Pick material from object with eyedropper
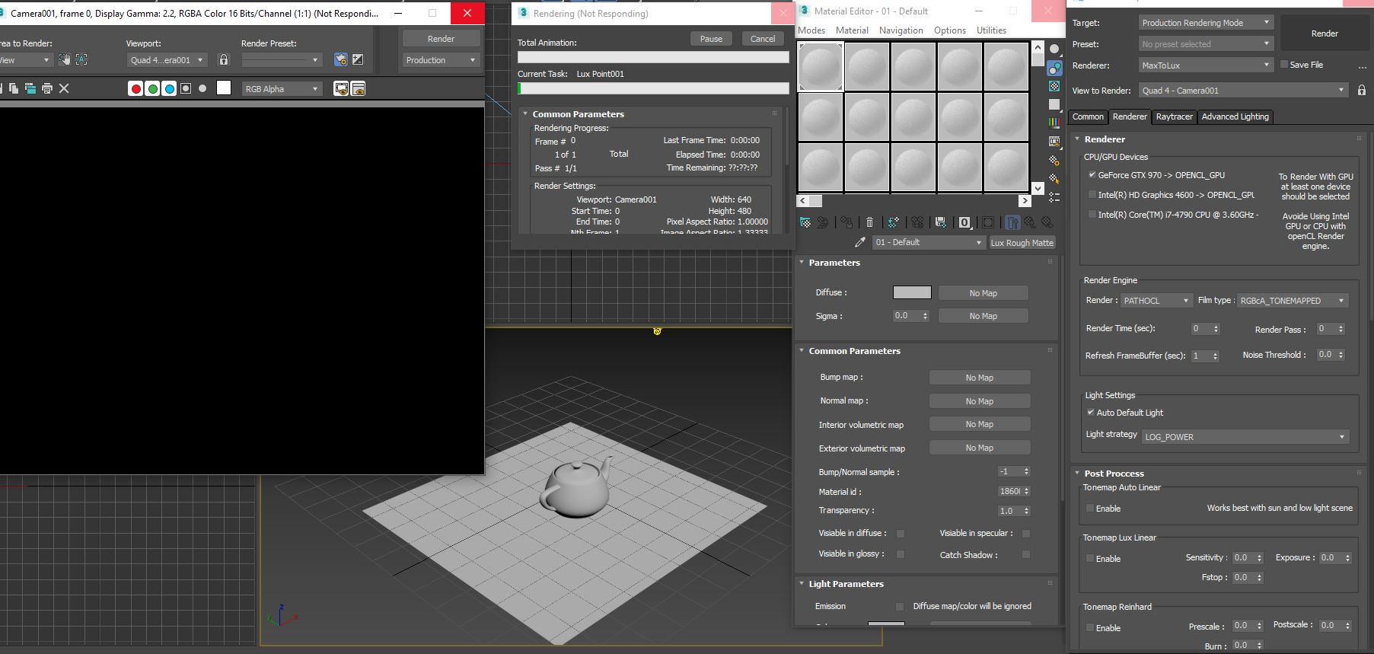1374x654 pixels. (860, 242)
